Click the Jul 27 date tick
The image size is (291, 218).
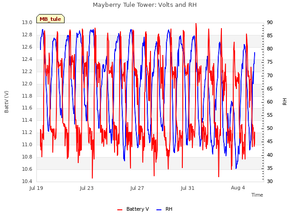click(137, 188)
